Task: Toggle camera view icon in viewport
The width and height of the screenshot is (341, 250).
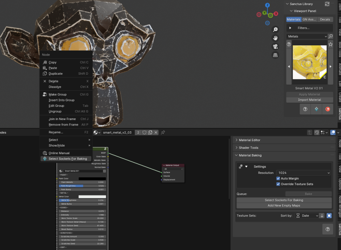Action: [x=275, y=46]
